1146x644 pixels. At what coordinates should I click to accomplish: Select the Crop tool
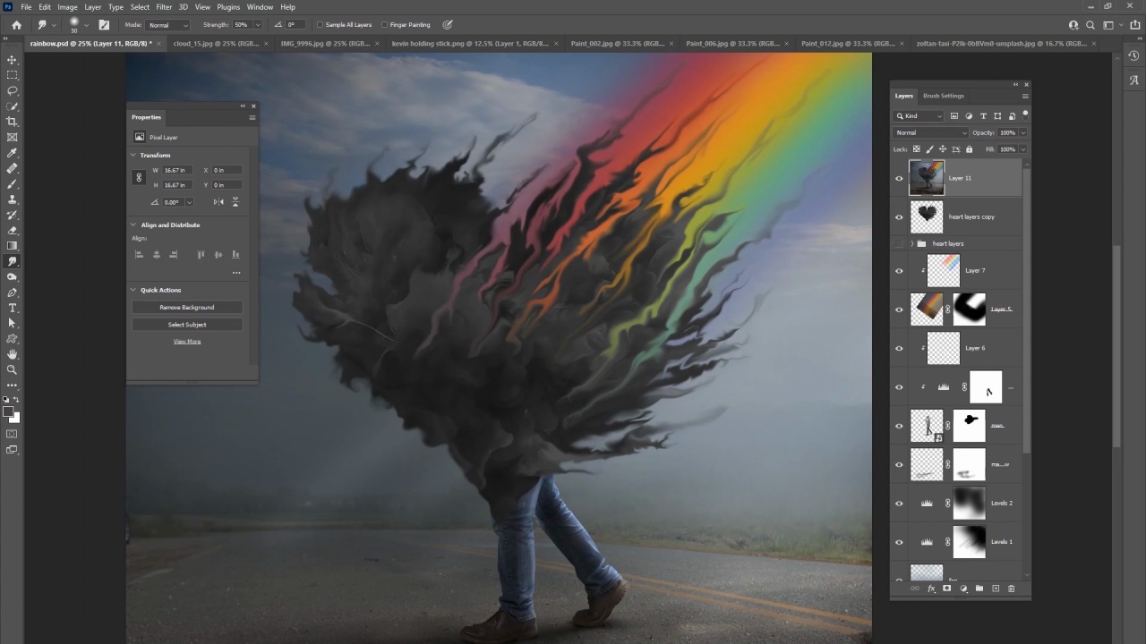[x=12, y=122]
